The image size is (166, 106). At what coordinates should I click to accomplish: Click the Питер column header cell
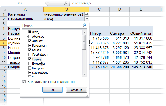[x=99, y=33]
